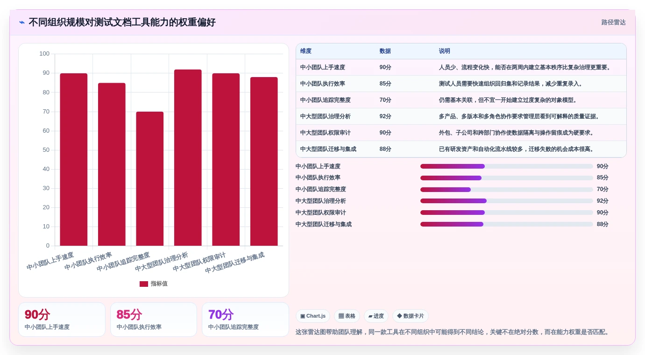Click description starting 仍需基本关联
The width and height of the screenshot is (645, 355).
pos(509,100)
